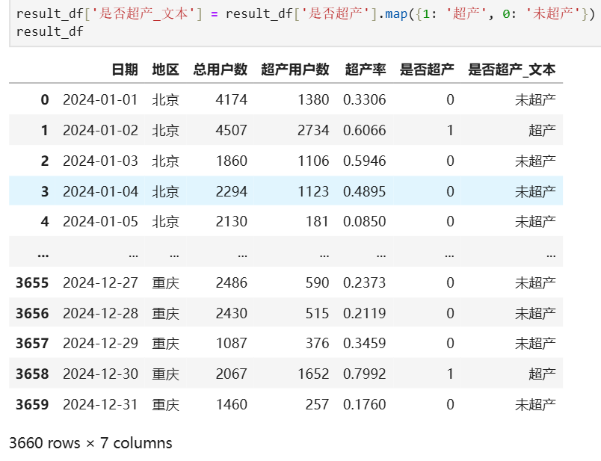This screenshot has height=461, width=601.
Task: Select date cell 2024-01-04
Action: 100,191
